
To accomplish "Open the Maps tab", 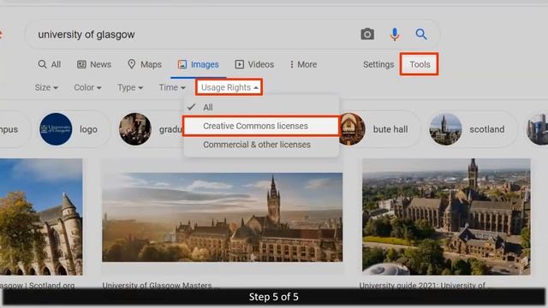I will tap(145, 64).
